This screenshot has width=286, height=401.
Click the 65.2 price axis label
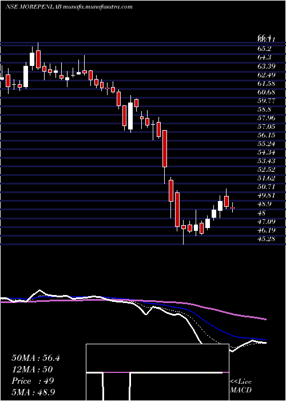(x=264, y=48)
